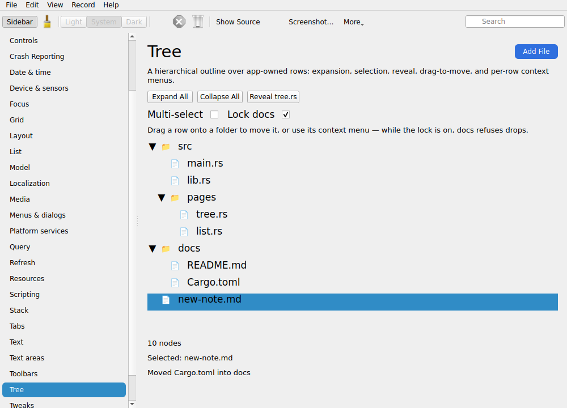Click the file icon beside list.rs
567x408 pixels.
click(x=184, y=232)
